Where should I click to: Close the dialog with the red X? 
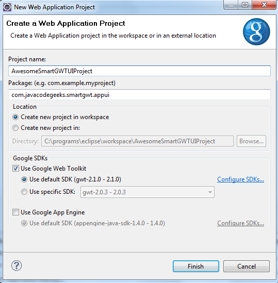click(264, 5)
